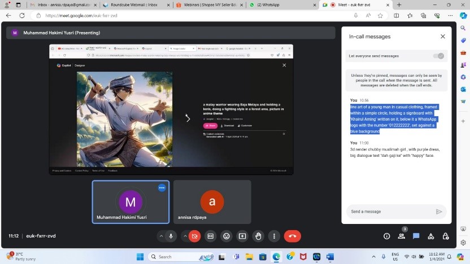470x264 pixels.
Task: Close the Meet euk-fxrr-zvd tab
Action: (388, 5)
